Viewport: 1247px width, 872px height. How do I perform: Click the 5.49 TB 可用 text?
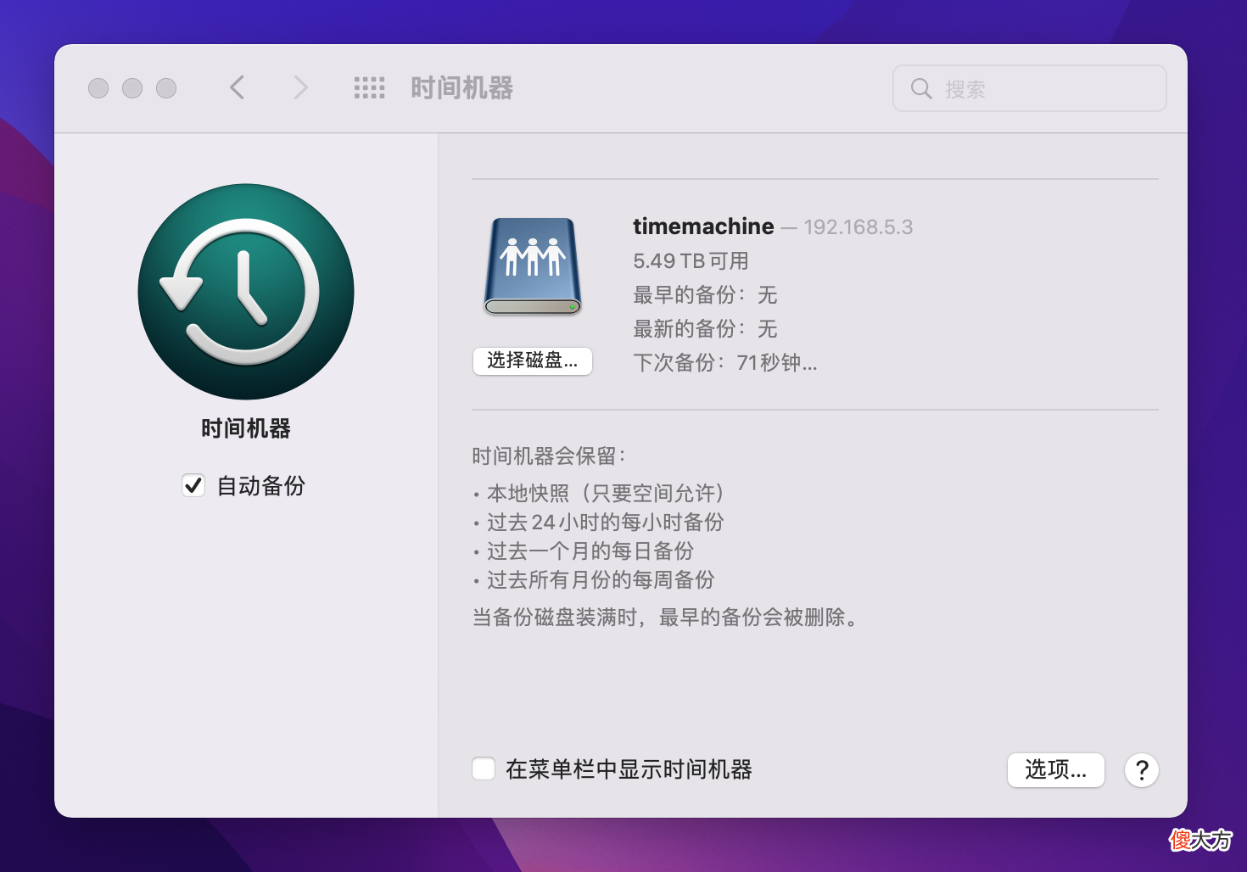[691, 261]
